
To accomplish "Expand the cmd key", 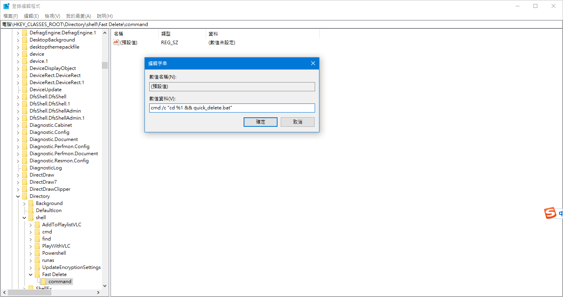I will coord(30,232).
